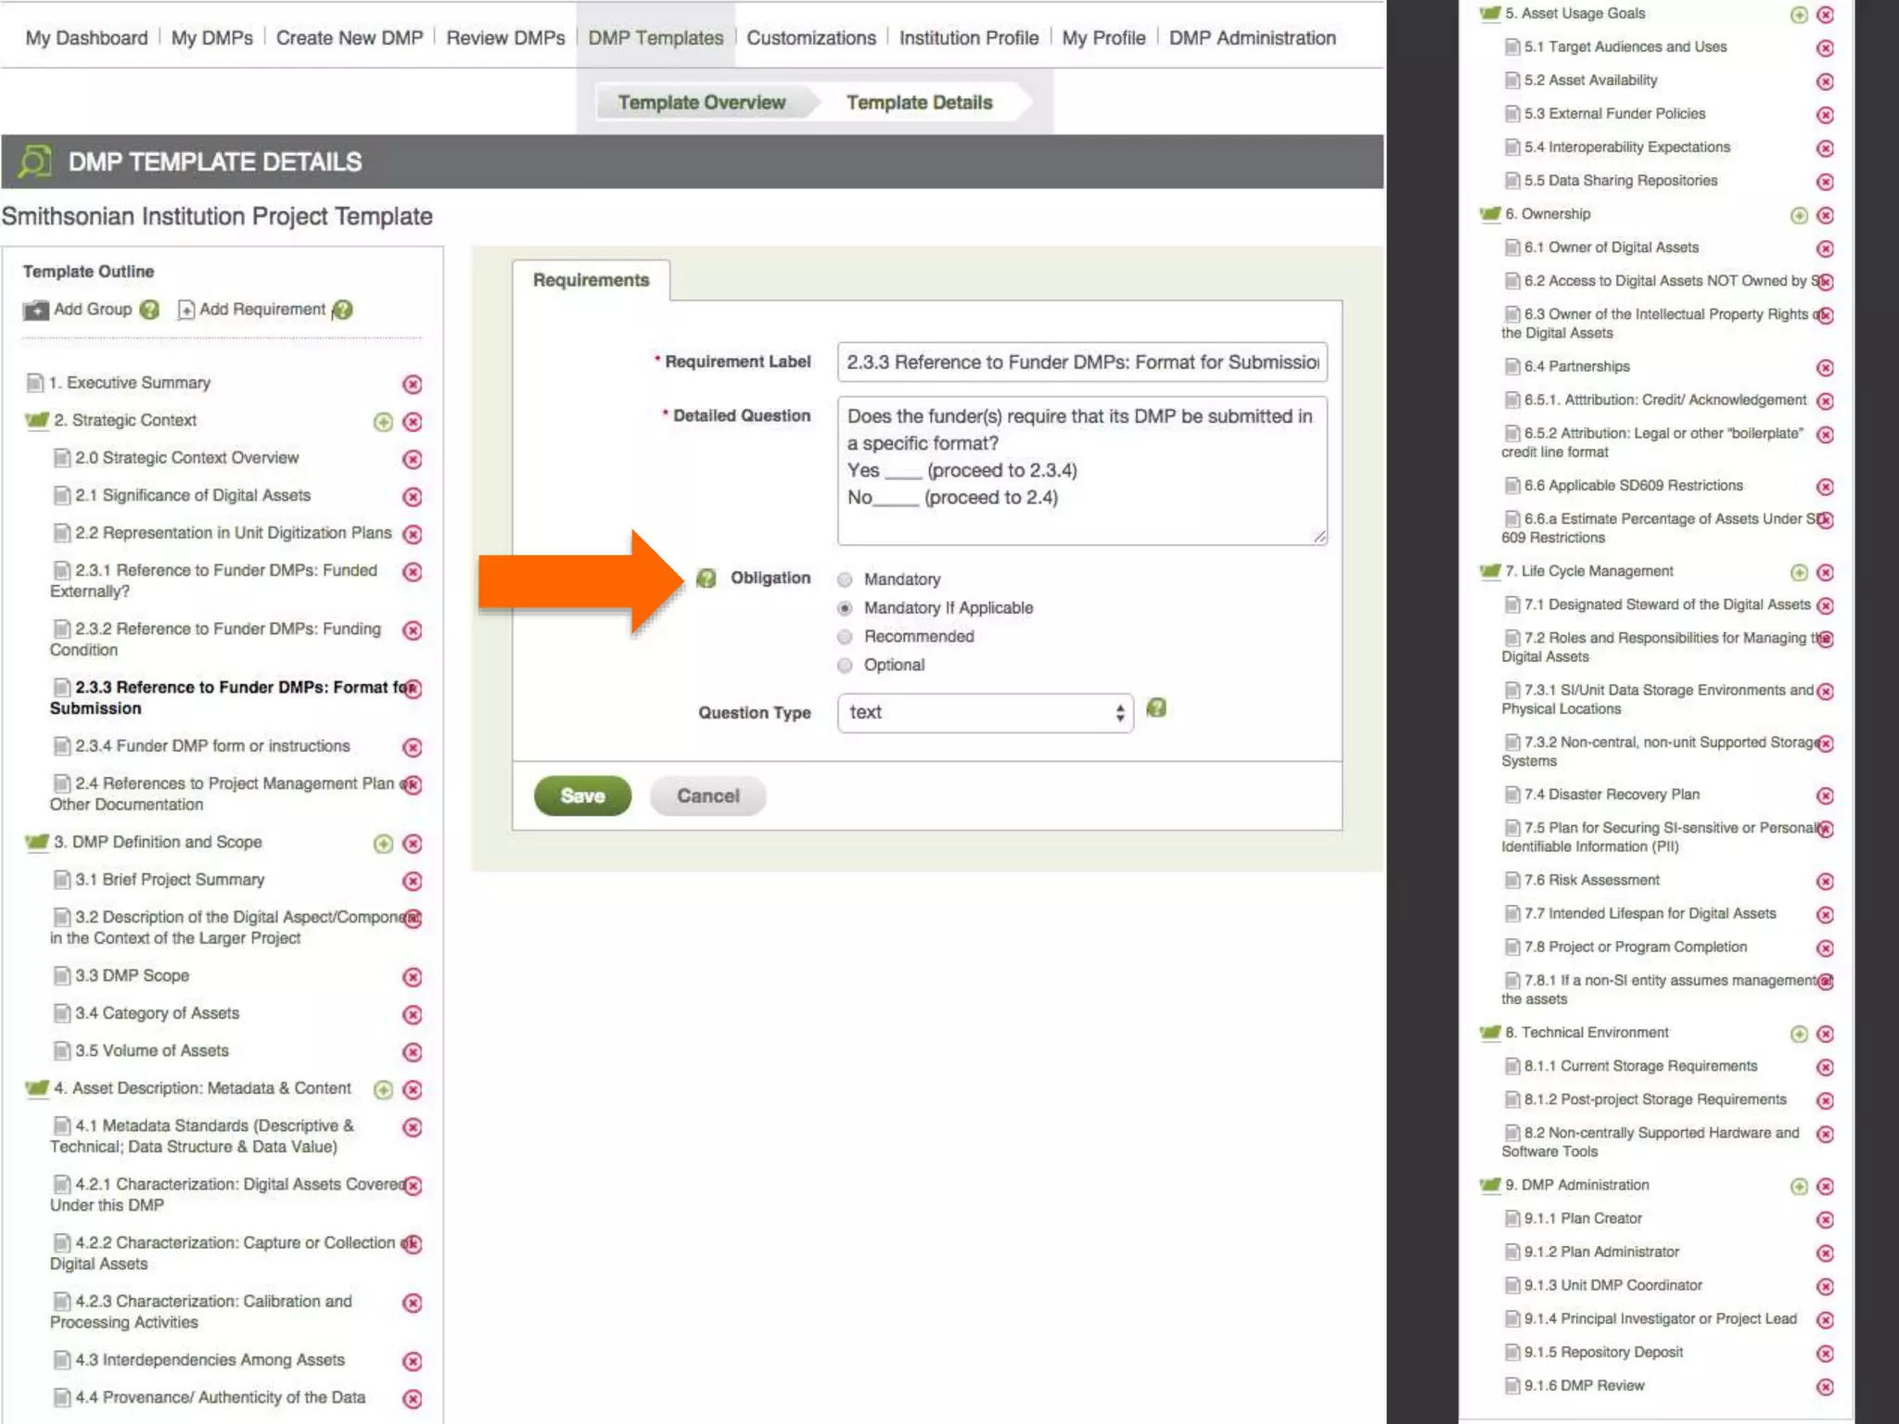
Task: Open the Question Type dropdown
Action: [985, 713]
